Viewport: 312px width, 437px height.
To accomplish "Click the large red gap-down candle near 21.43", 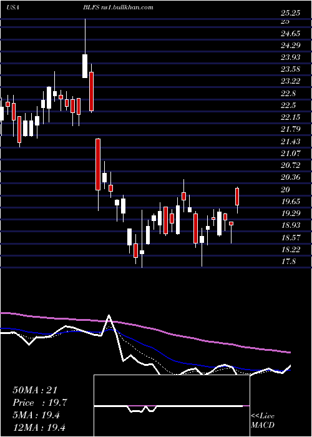I will (98, 164).
